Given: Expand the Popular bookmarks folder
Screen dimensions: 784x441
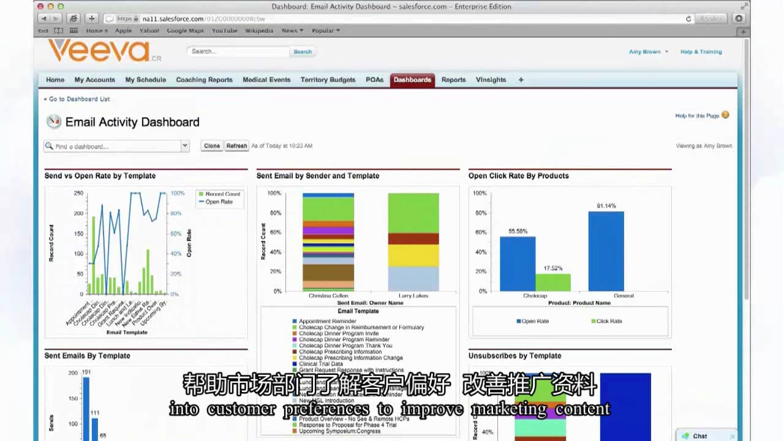Looking at the screenshot, I should (x=326, y=31).
